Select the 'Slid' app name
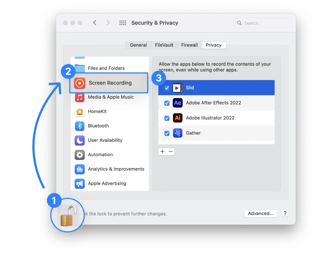The width and height of the screenshot is (316, 256). click(190, 88)
